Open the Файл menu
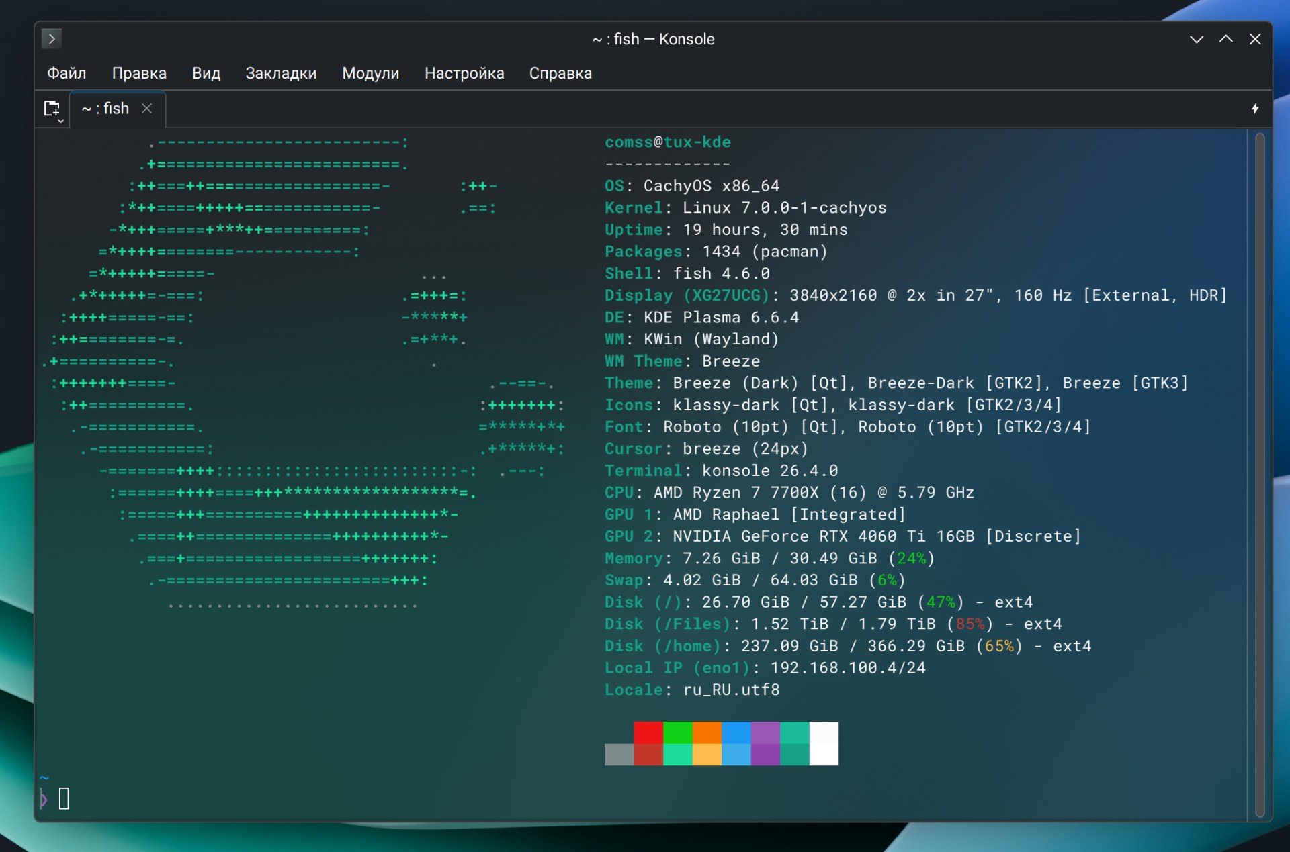Image resolution: width=1290 pixels, height=852 pixels. coord(67,73)
